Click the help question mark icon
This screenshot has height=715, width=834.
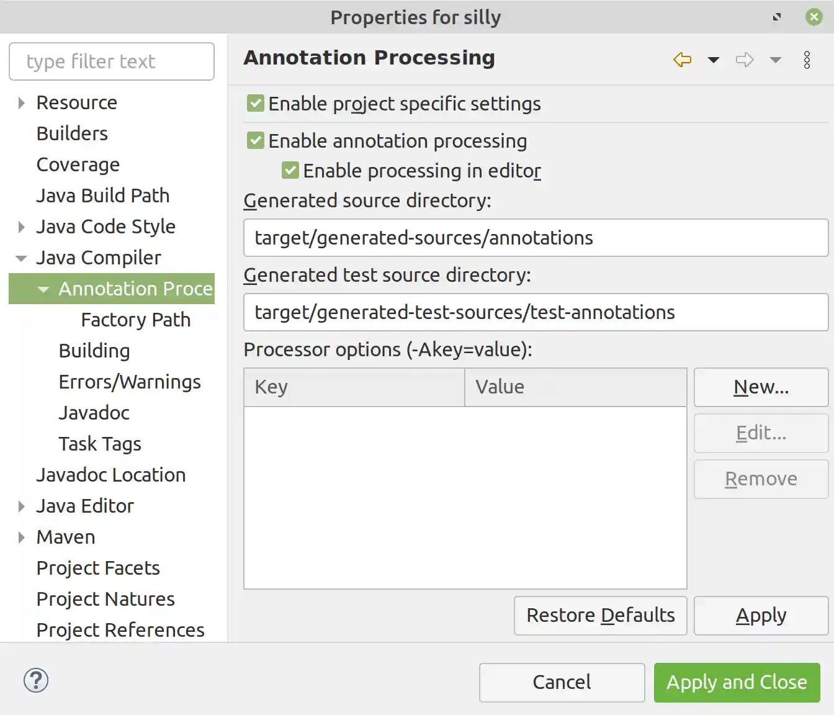36,680
